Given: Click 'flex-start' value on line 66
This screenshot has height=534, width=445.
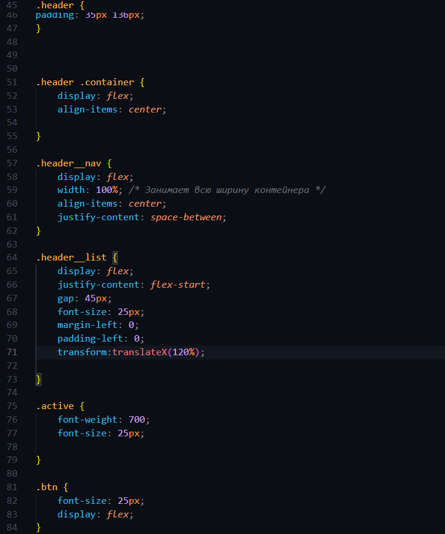Looking at the screenshot, I should point(178,285).
